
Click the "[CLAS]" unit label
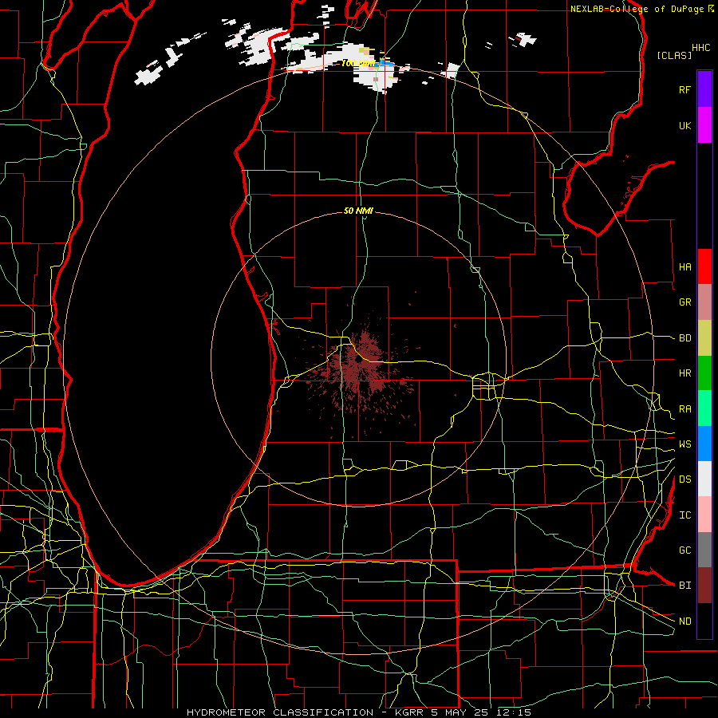click(x=674, y=55)
